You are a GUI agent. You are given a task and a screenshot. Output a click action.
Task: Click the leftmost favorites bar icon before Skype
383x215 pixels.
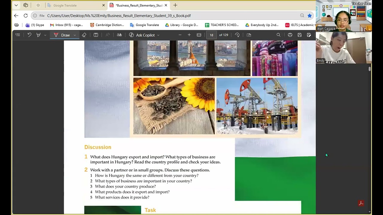[16, 25]
